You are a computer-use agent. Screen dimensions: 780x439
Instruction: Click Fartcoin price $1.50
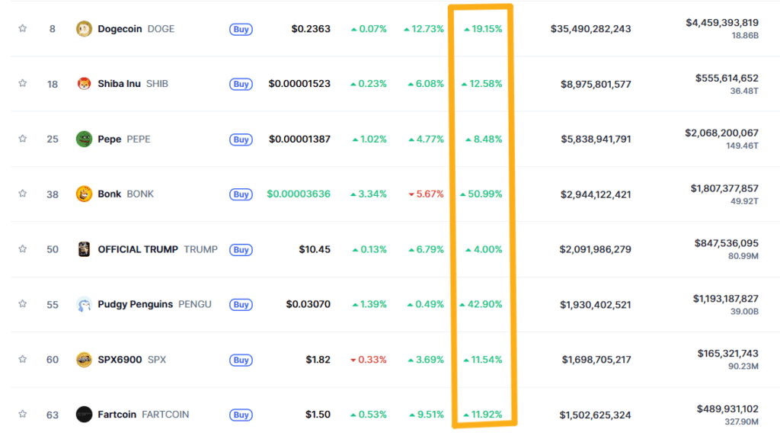[x=318, y=414]
